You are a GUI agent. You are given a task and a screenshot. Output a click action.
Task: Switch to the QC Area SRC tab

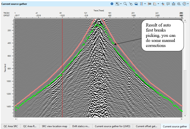[10, 126]
